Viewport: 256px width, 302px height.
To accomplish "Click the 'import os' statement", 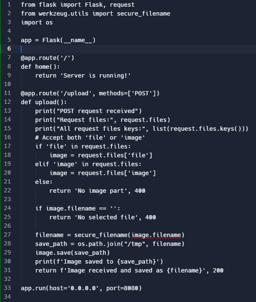I will pos(37,22).
